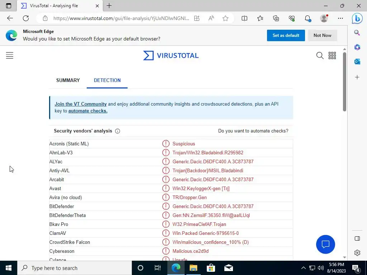
Task: Select the Trojan/Win32.Bladabindi.R295982 detection text
Action: [208, 153]
